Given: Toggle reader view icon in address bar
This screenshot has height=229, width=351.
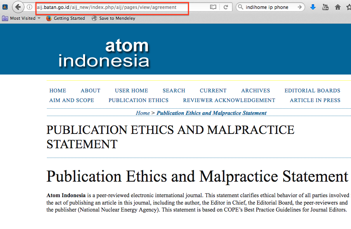Looking at the screenshot, I should click(213, 7).
